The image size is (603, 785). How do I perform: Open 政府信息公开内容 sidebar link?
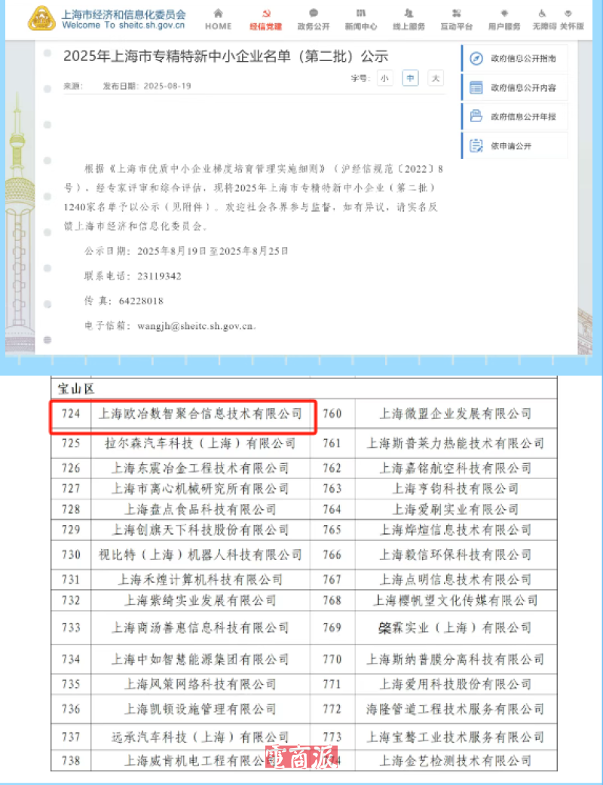coord(514,87)
